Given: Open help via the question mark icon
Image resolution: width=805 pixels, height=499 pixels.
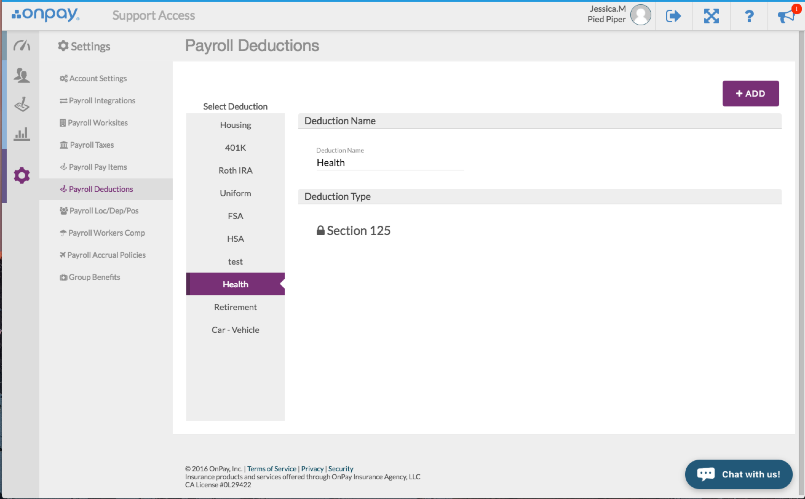Looking at the screenshot, I should pos(749,16).
